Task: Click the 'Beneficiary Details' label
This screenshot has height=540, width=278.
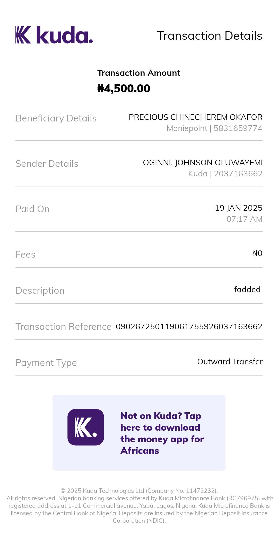Action: [56, 118]
